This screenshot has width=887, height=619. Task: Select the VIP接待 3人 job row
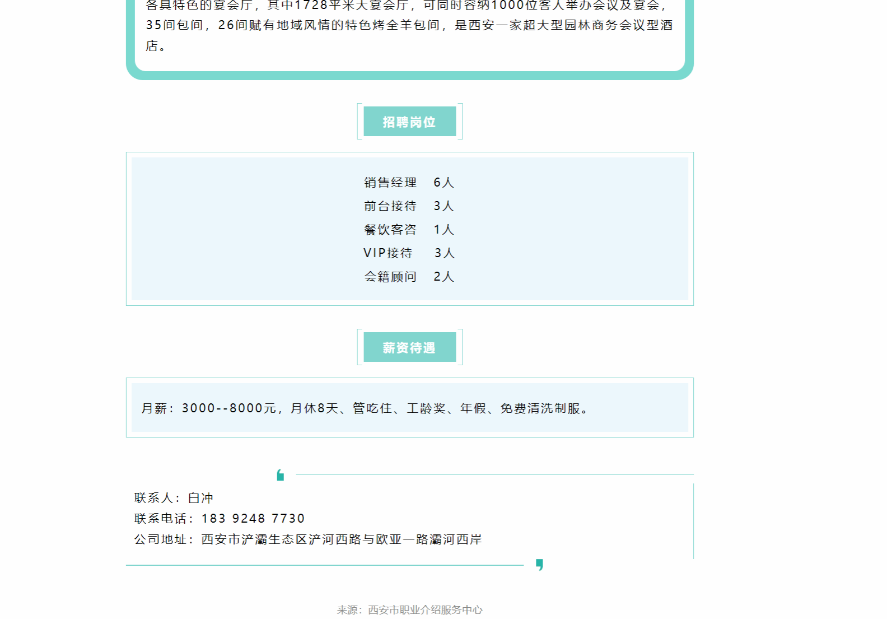pyautogui.click(x=409, y=253)
